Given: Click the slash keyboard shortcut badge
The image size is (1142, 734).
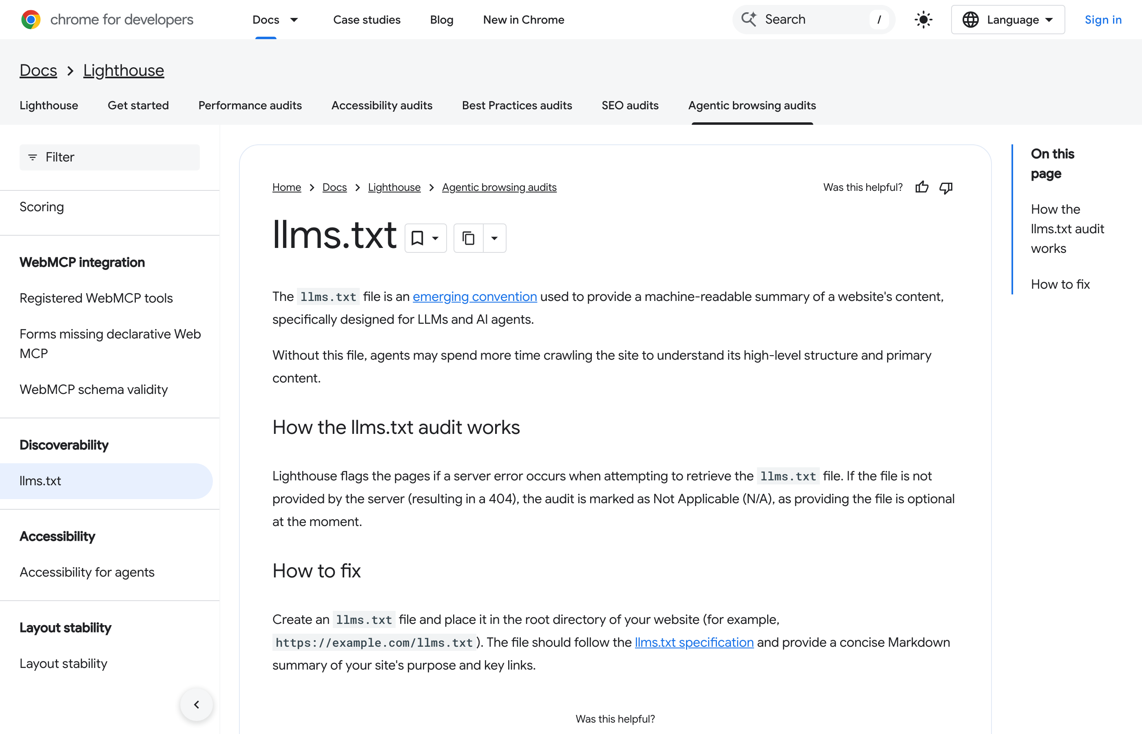Looking at the screenshot, I should coord(879,20).
